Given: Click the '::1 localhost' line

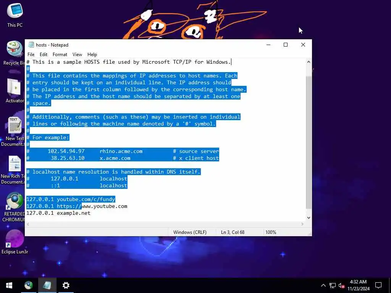Looking at the screenshot, I should pos(77,186).
